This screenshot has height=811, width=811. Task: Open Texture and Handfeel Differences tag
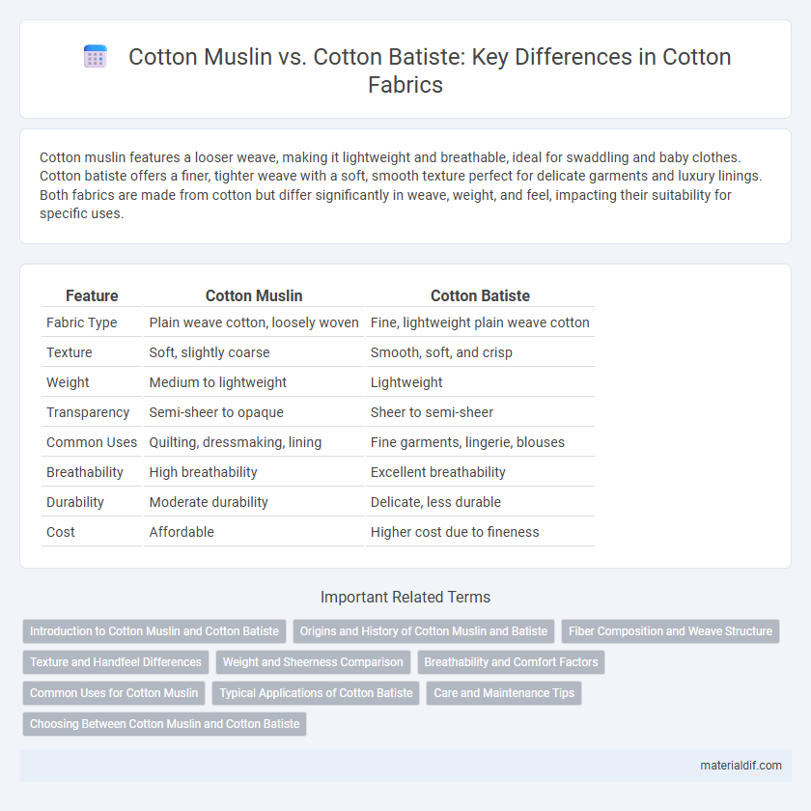click(115, 662)
